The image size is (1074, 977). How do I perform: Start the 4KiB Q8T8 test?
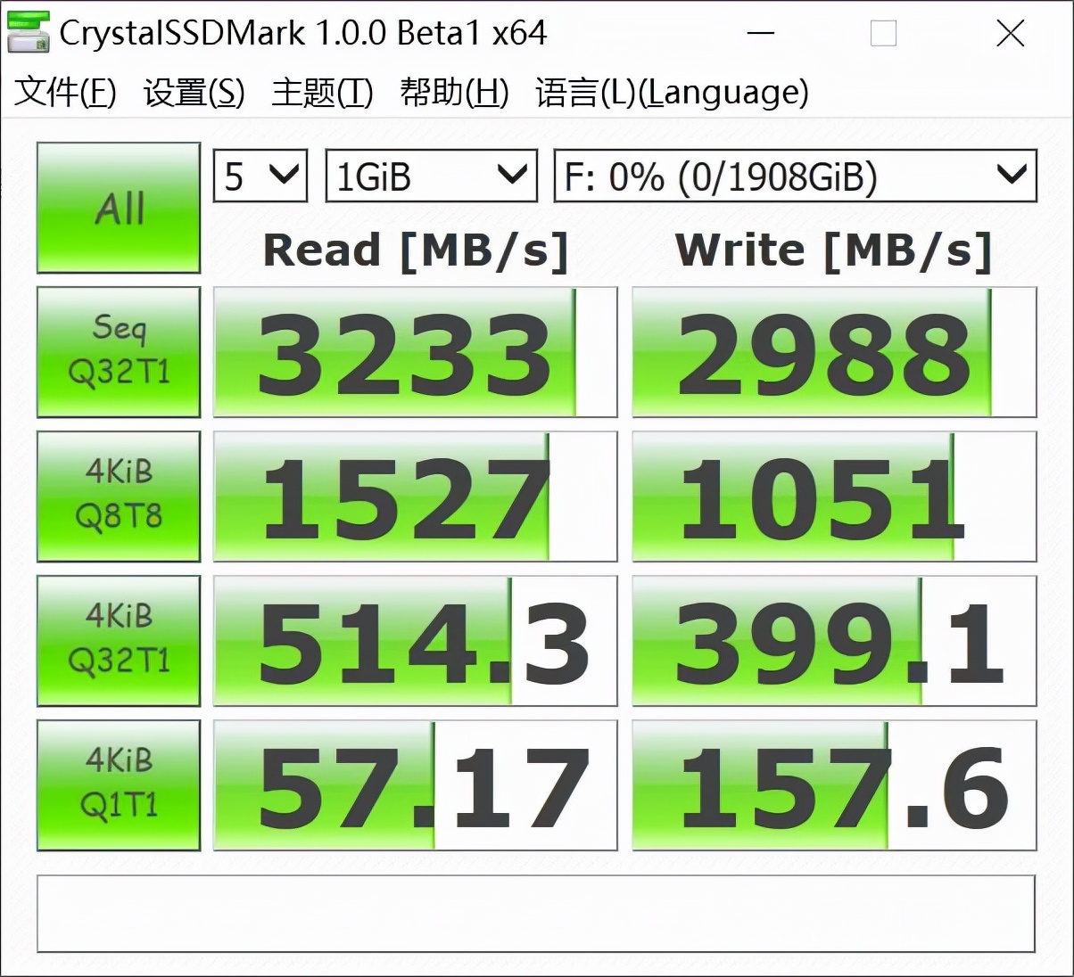119,497
